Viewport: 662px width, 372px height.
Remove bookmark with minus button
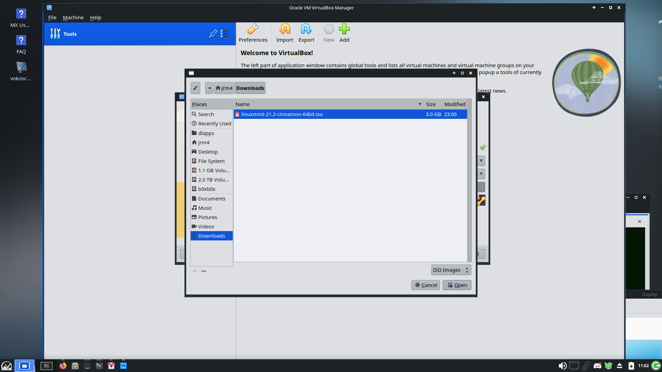[x=204, y=271]
